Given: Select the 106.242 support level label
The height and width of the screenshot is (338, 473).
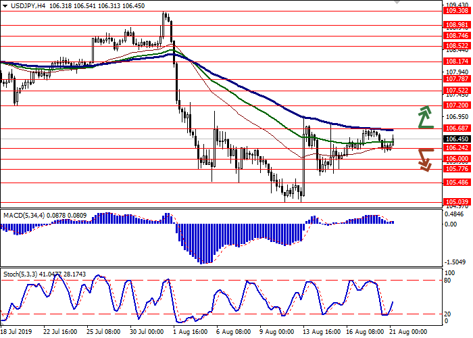Looking at the screenshot, I should click(x=457, y=148).
